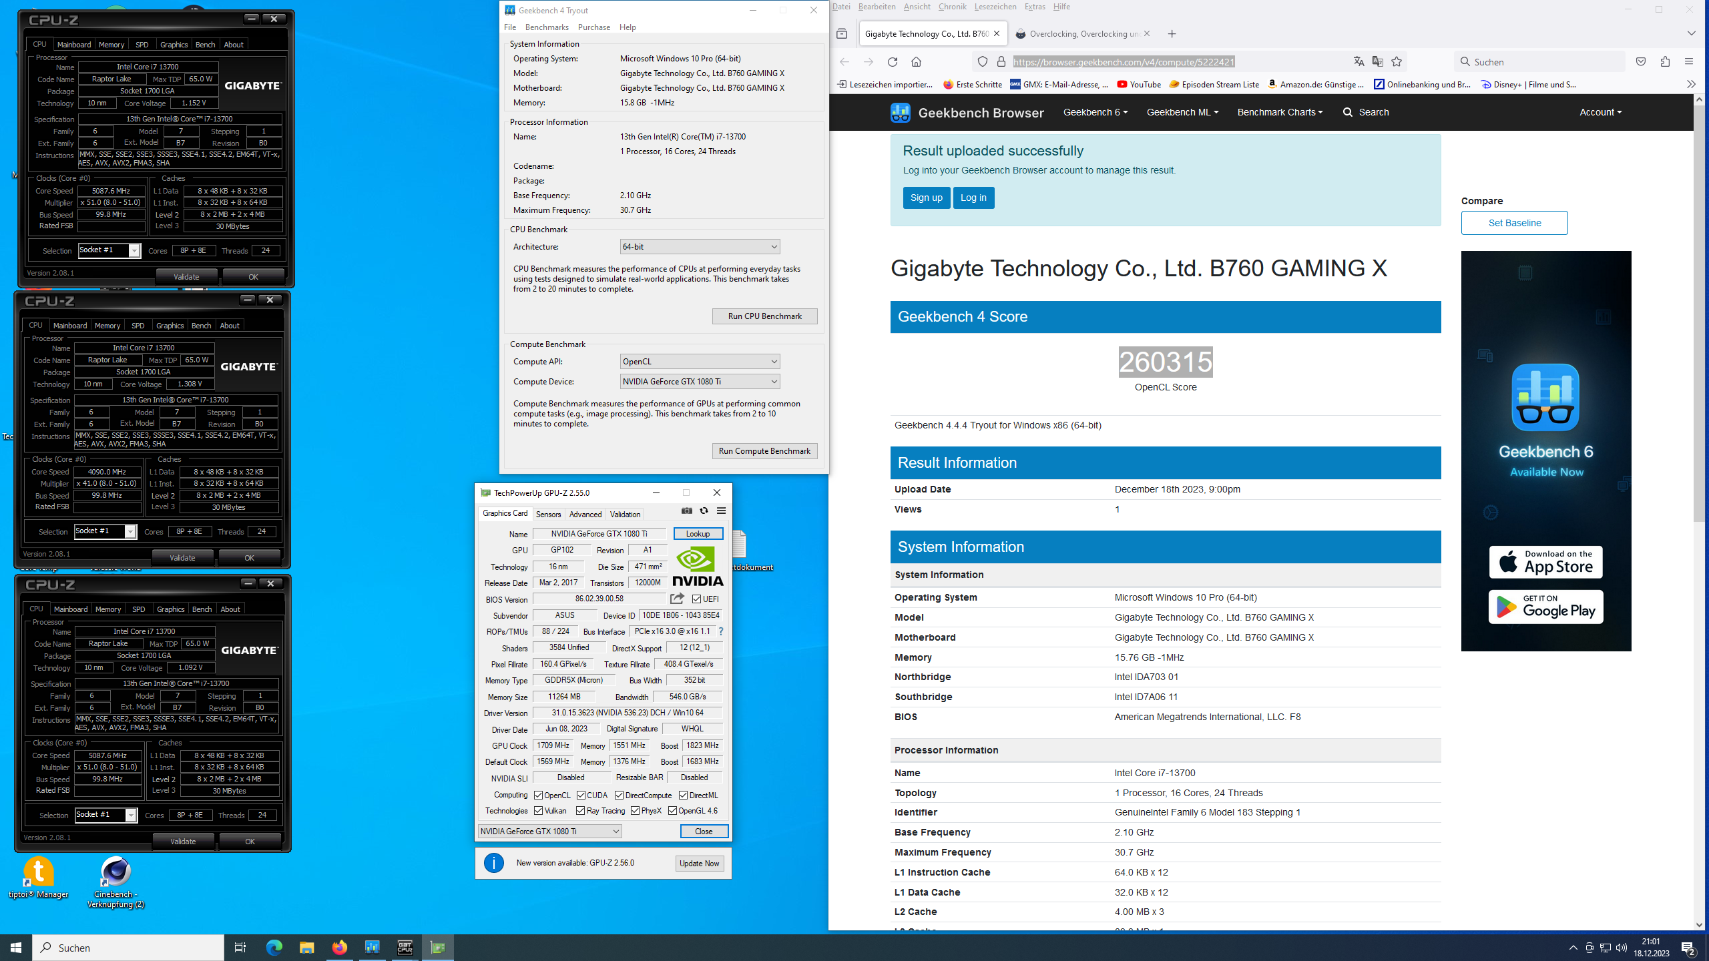This screenshot has height=961, width=1709.
Task: Bookmark this page with the star icon
Action: pyautogui.click(x=1397, y=61)
